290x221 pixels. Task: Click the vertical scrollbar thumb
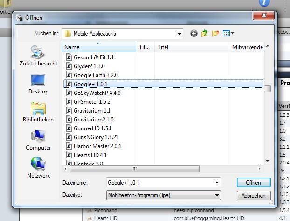pyautogui.click(x=268, y=88)
